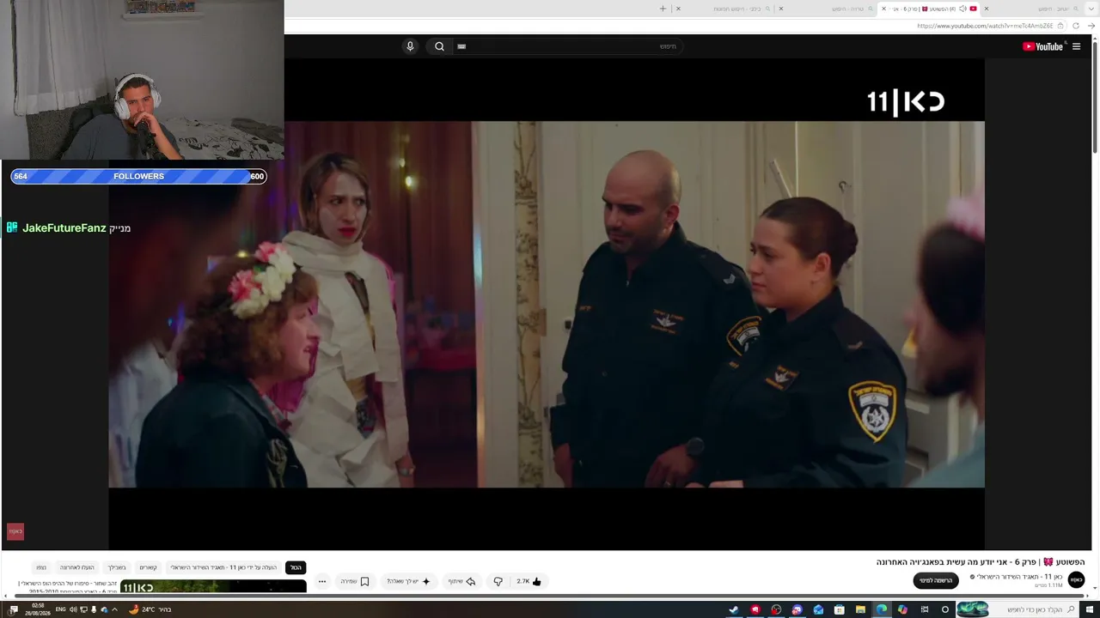This screenshot has width=1100, height=618.
Task: Open the clock and calendar flyout
Action: (38, 609)
